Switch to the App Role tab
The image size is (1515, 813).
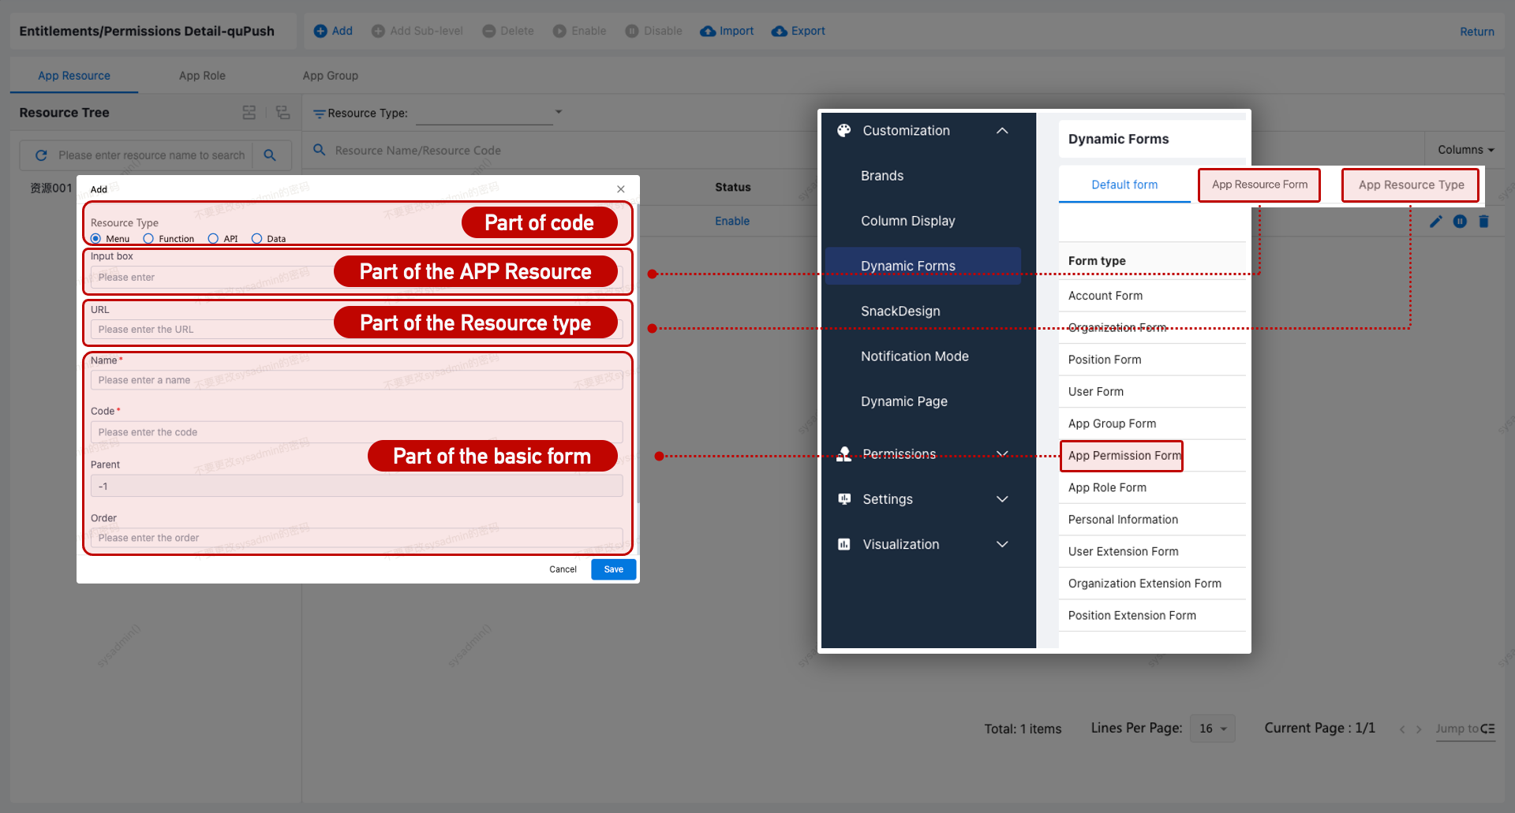(202, 75)
